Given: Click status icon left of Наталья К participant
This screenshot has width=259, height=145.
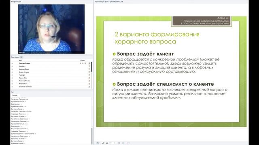Looking at the screenshot, I should (x=12, y=66).
